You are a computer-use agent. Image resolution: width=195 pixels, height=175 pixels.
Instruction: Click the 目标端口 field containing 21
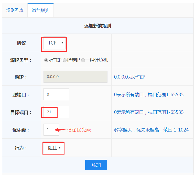[56, 112]
